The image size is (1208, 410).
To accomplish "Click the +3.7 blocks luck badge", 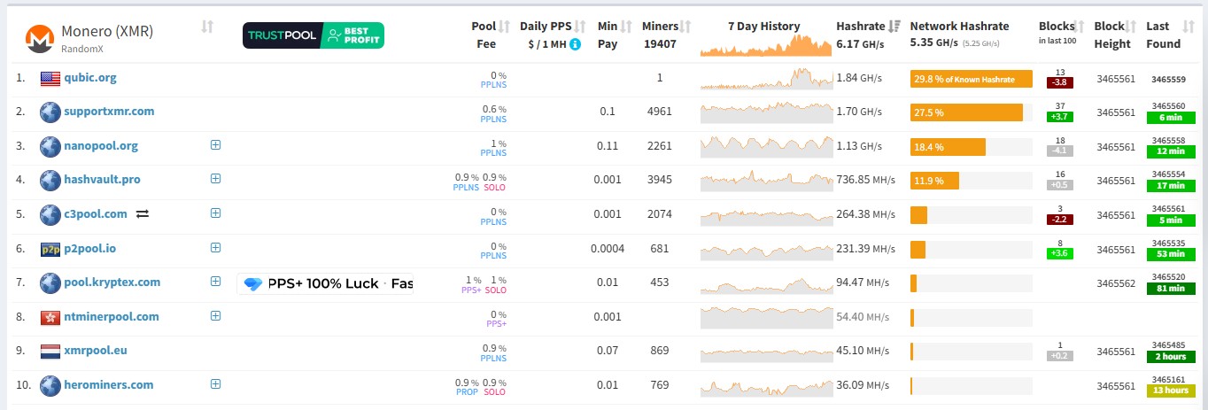I will click(1060, 117).
